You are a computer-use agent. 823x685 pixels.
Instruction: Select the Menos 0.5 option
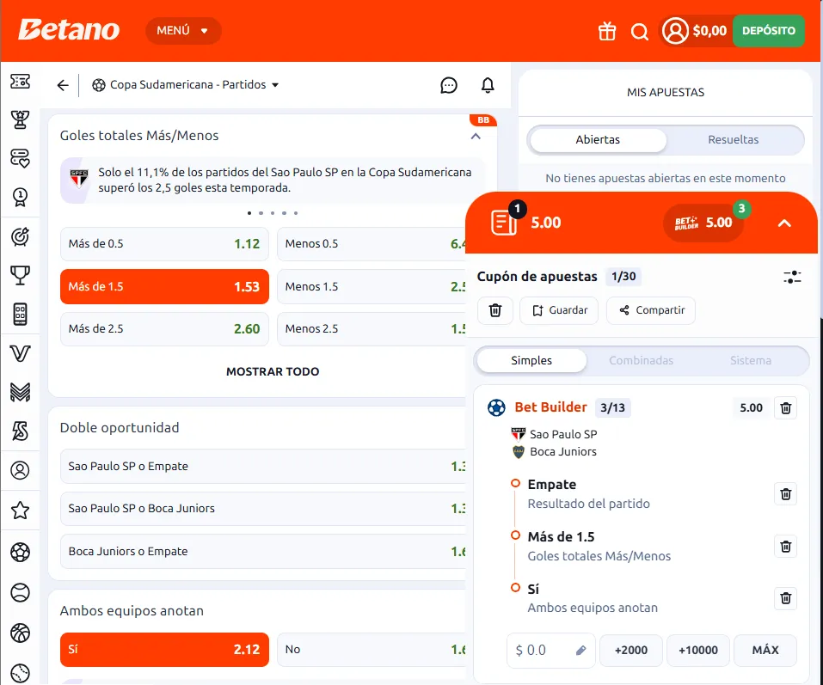(372, 244)
